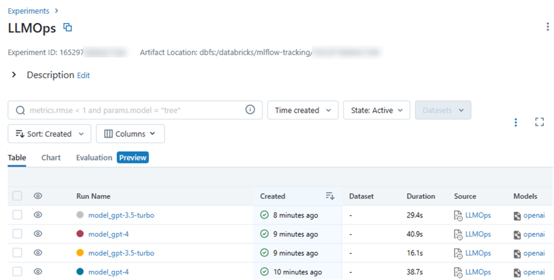The height and width of the screenshot is (280, 554).
Task: Open openai model link of 40.9s run
Action: click(534, 234)
